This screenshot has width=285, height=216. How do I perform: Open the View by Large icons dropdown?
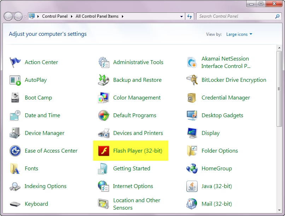pyautogui.click(x=239, y=34)
